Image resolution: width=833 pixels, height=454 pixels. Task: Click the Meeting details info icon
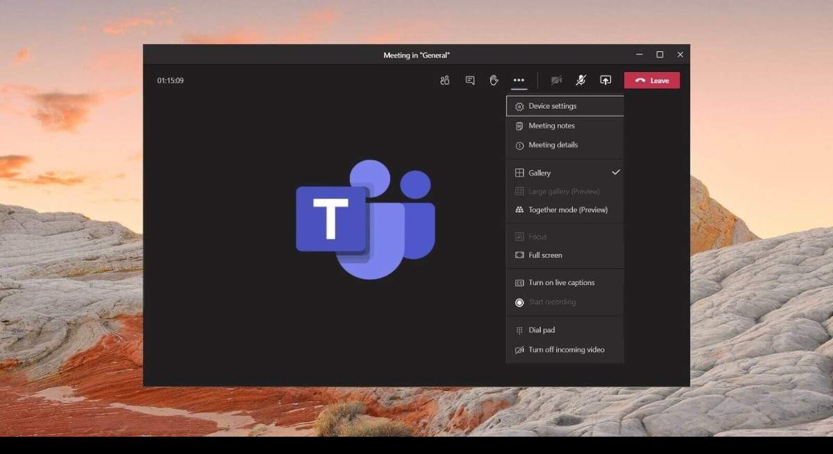click(x=519, y=146)
